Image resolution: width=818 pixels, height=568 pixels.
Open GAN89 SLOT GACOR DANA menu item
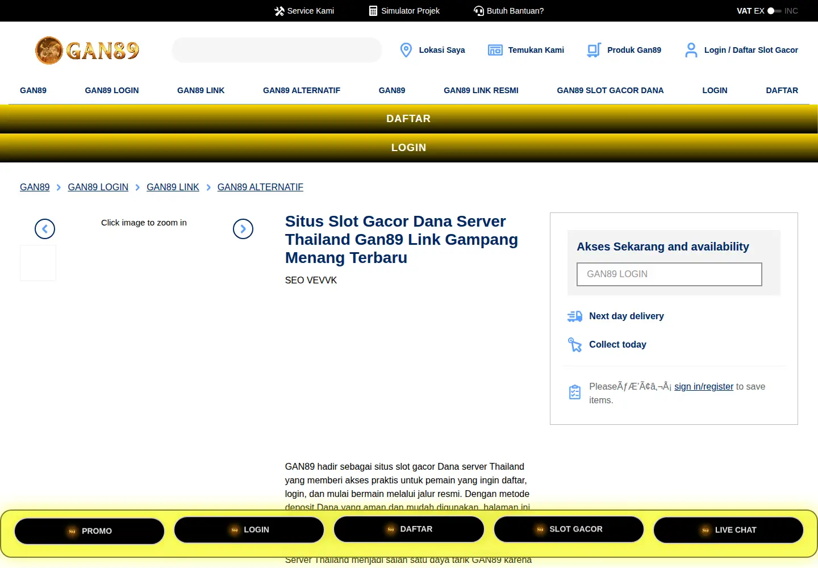point(610,90)
